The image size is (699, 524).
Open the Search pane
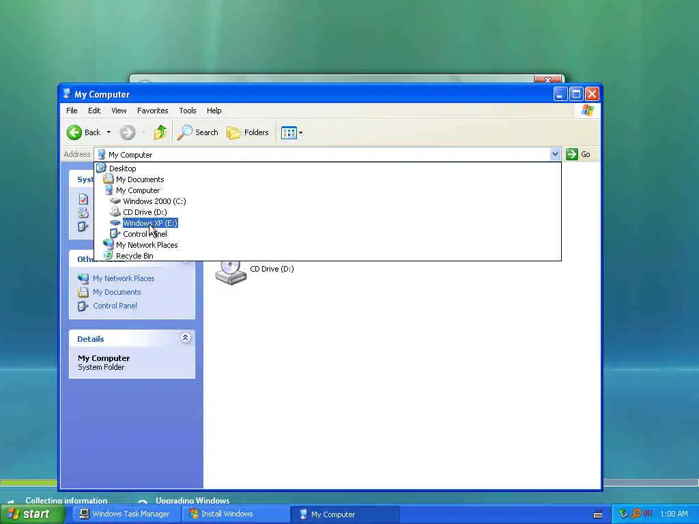tap(197, 132)
